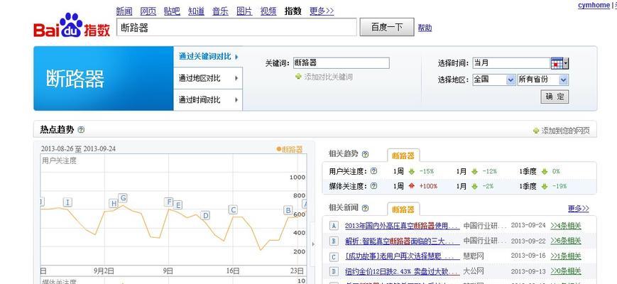The width and height of the screenshot is (617, 284).
Task: Click >>4条相关 link
Action: (x=565, y=226)
